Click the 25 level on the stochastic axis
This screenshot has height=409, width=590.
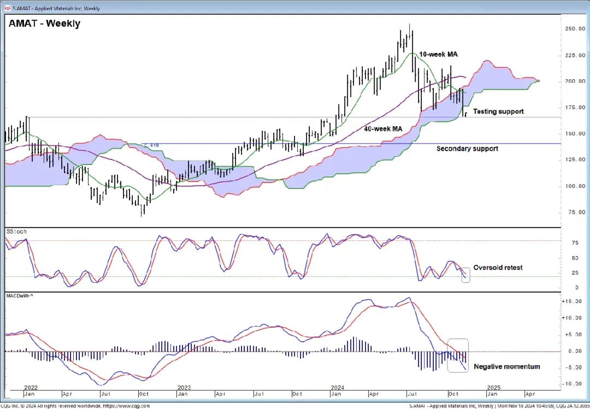click(575, 273)
